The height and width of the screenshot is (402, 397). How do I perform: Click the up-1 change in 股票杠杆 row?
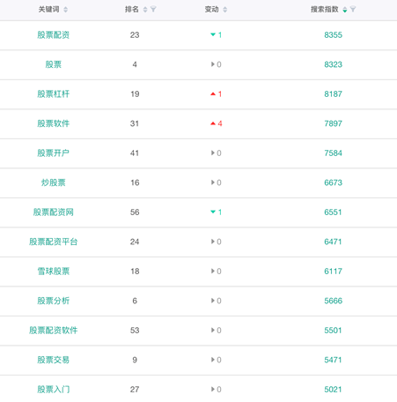click(x=217, y=94)
